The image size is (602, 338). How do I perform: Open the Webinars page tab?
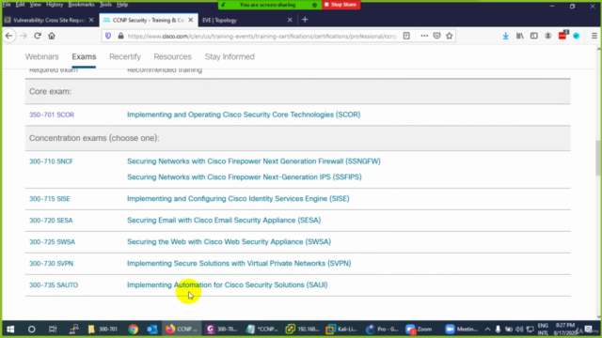coord(41,56)
